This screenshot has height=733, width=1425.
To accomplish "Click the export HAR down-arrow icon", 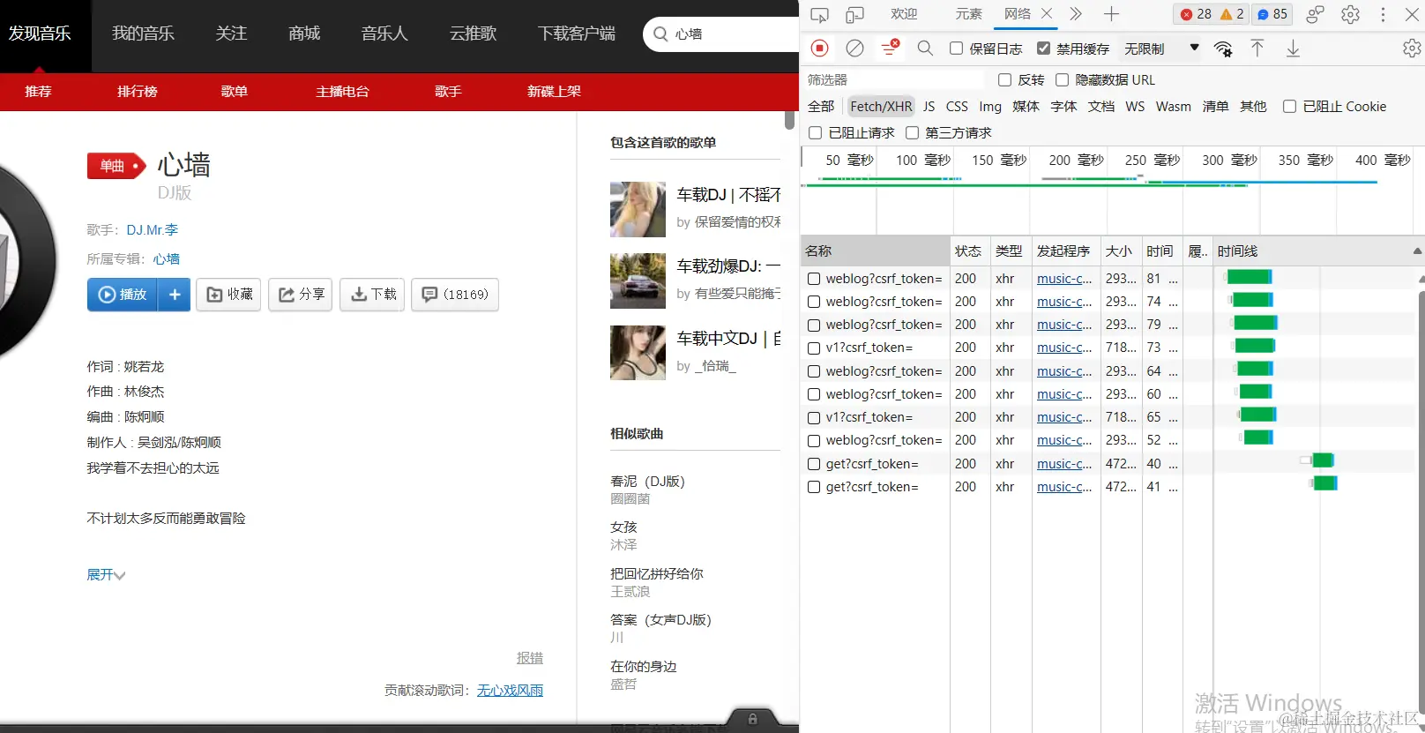I will pyautogui.click(x=1293, y=49).
